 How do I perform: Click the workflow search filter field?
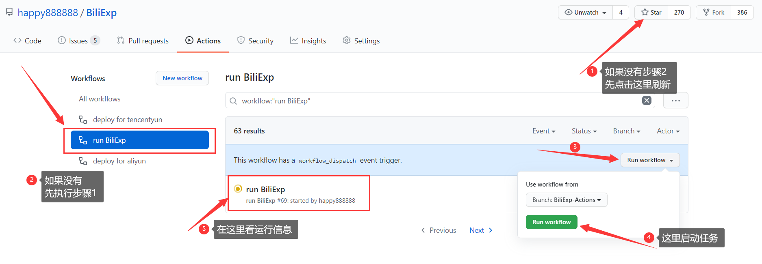(440, 101)
